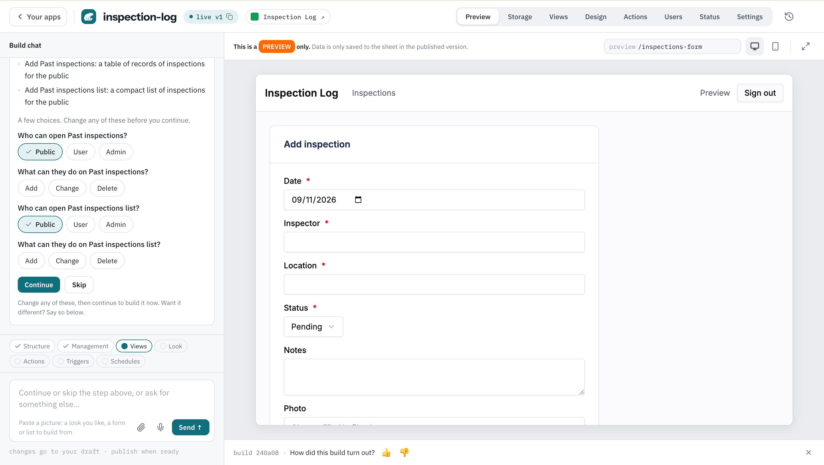The image size is (824, 465).
Task: Select Admin for Past inspections list access
Action: (x=116, y=224)
